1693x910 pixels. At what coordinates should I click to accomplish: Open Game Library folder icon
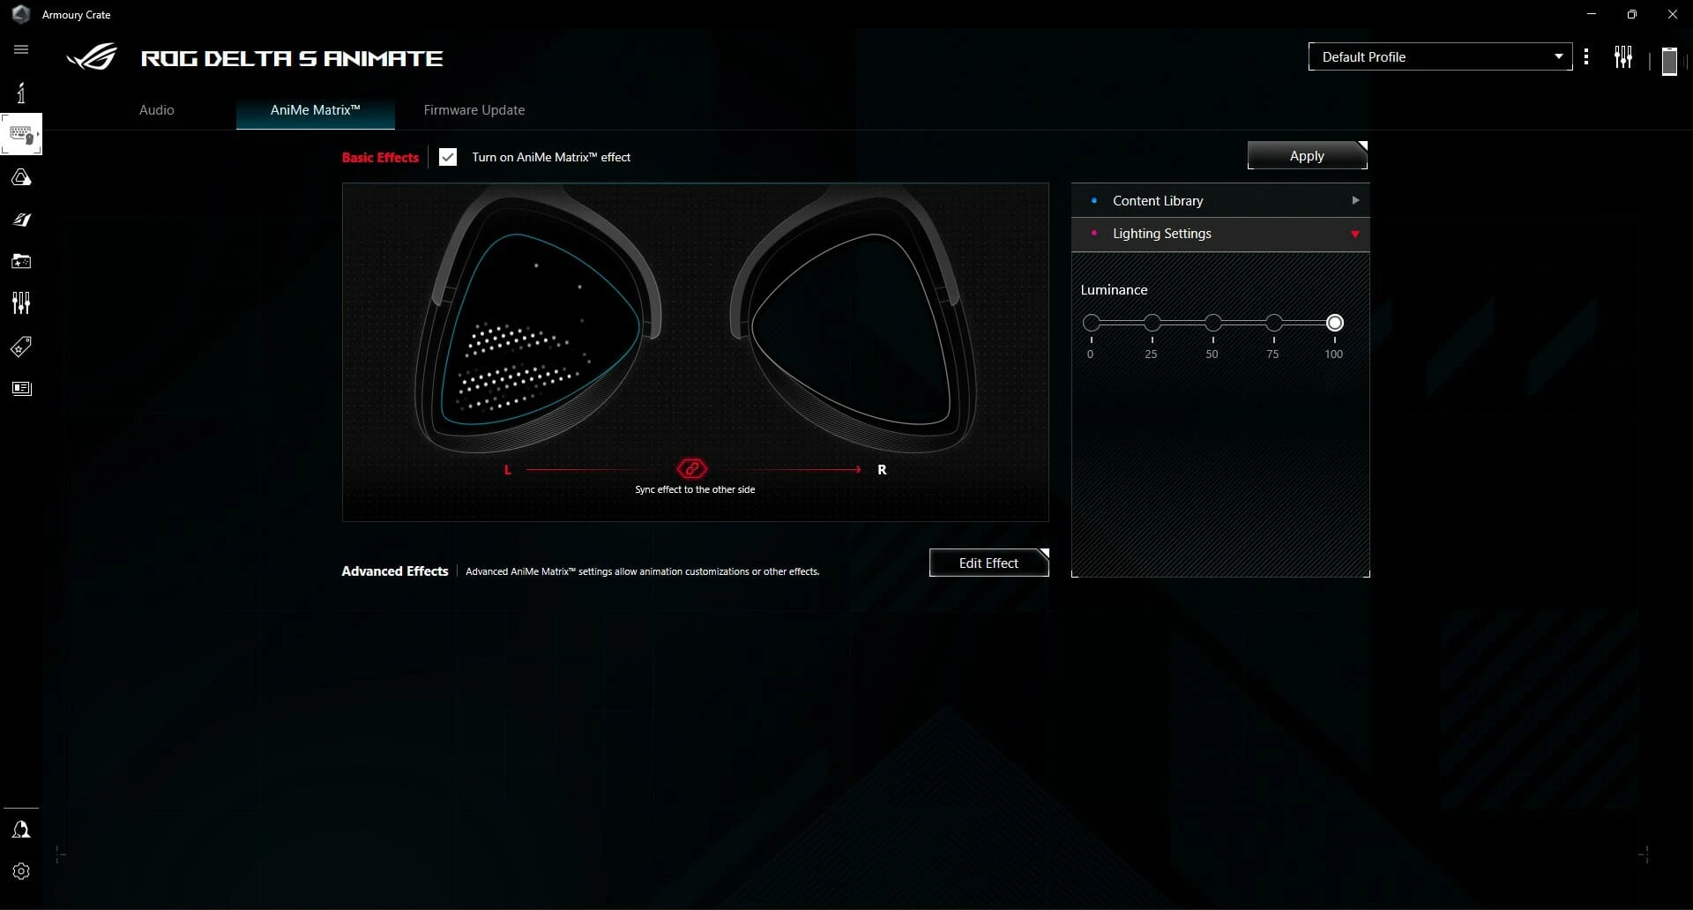click(21, 261)
